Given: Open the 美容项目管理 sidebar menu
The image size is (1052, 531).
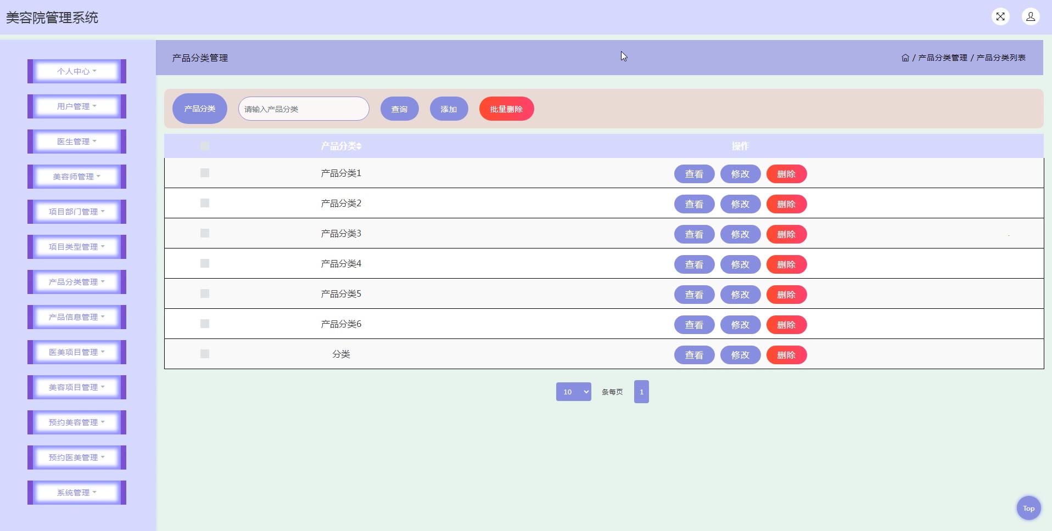Looking at the screenshot, I should [x=77, y=387].
